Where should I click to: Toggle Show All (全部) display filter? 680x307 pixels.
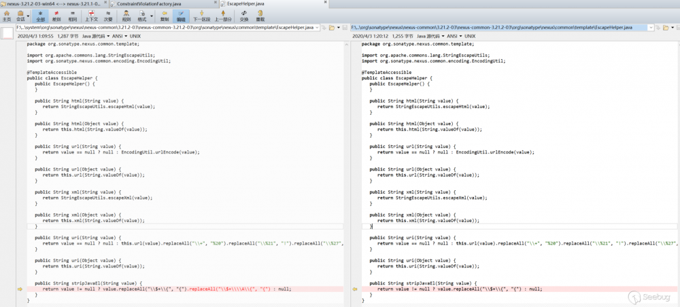tap(41, 16)
